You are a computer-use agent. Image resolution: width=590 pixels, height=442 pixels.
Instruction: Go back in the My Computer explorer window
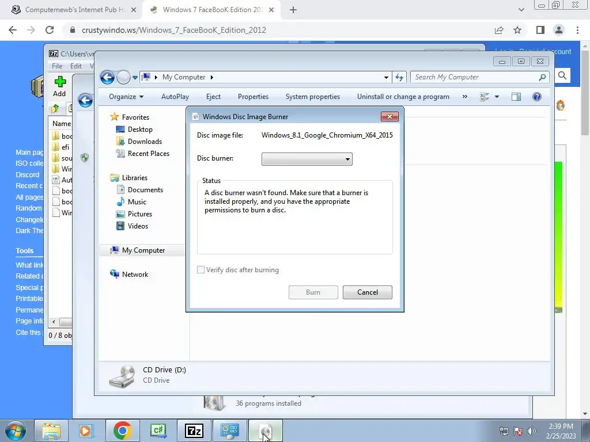click(107, 78)
